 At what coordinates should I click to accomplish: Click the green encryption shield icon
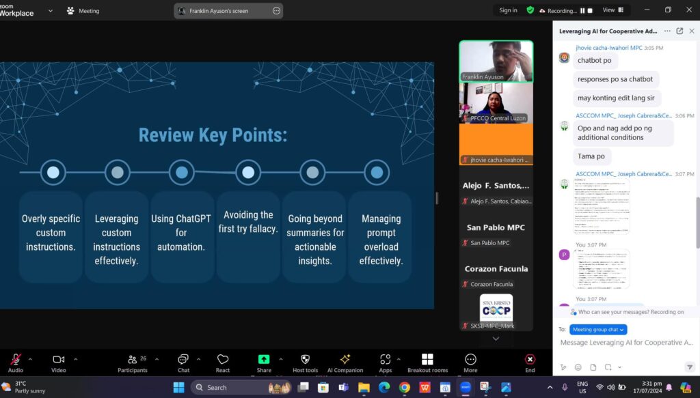click(530, 10)
